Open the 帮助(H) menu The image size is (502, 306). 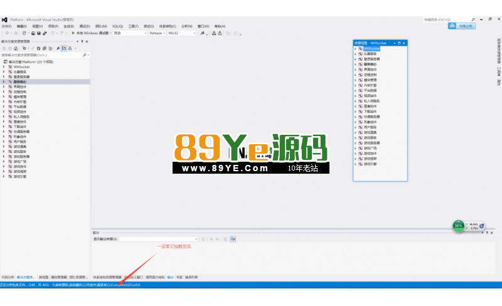coord(220,26)
